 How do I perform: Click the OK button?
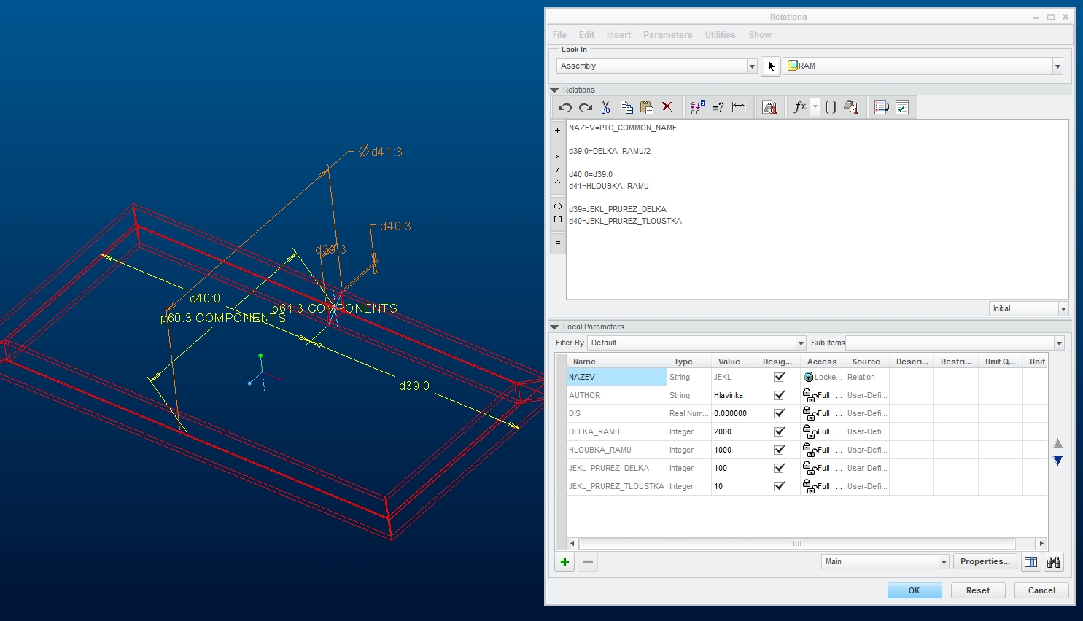point(915,590)
